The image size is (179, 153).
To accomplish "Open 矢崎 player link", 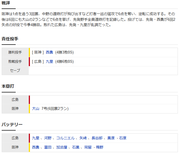I will tap(83, 138).
